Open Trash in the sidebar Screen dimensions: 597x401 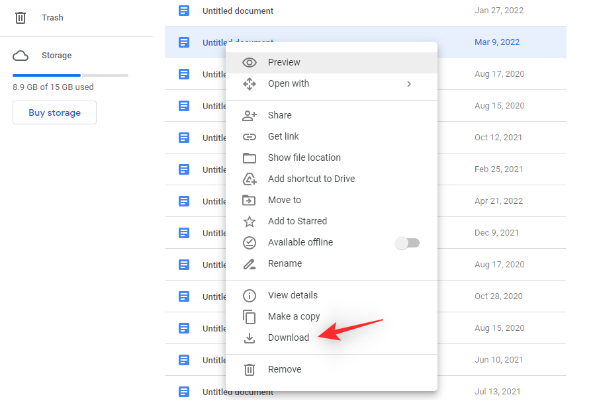click(x=52, y=18)
